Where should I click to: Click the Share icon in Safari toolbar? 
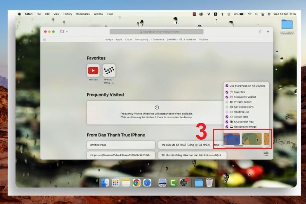[260, 31]
